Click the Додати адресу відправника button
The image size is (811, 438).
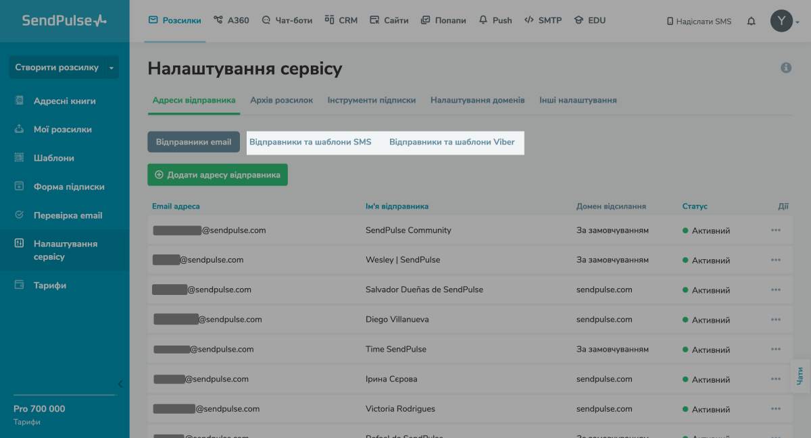pyautogui.click(x=218, y=175)
